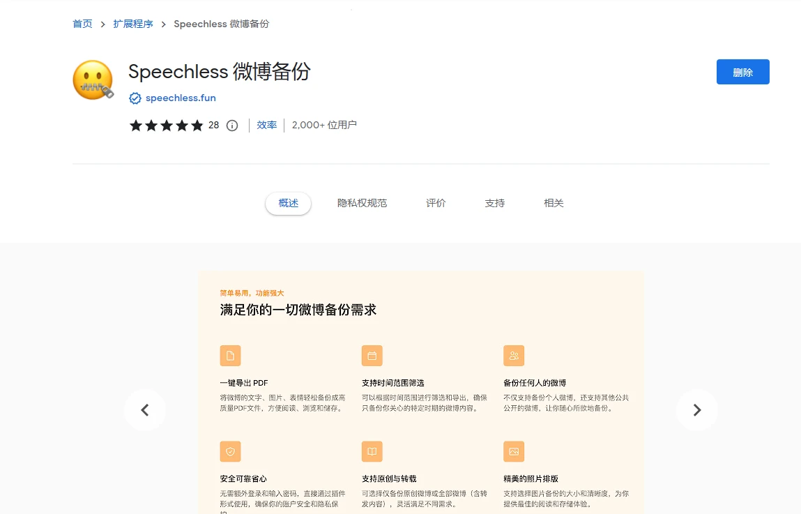Click the people icon above 备份任何人的微博

[x=514, y=356]
